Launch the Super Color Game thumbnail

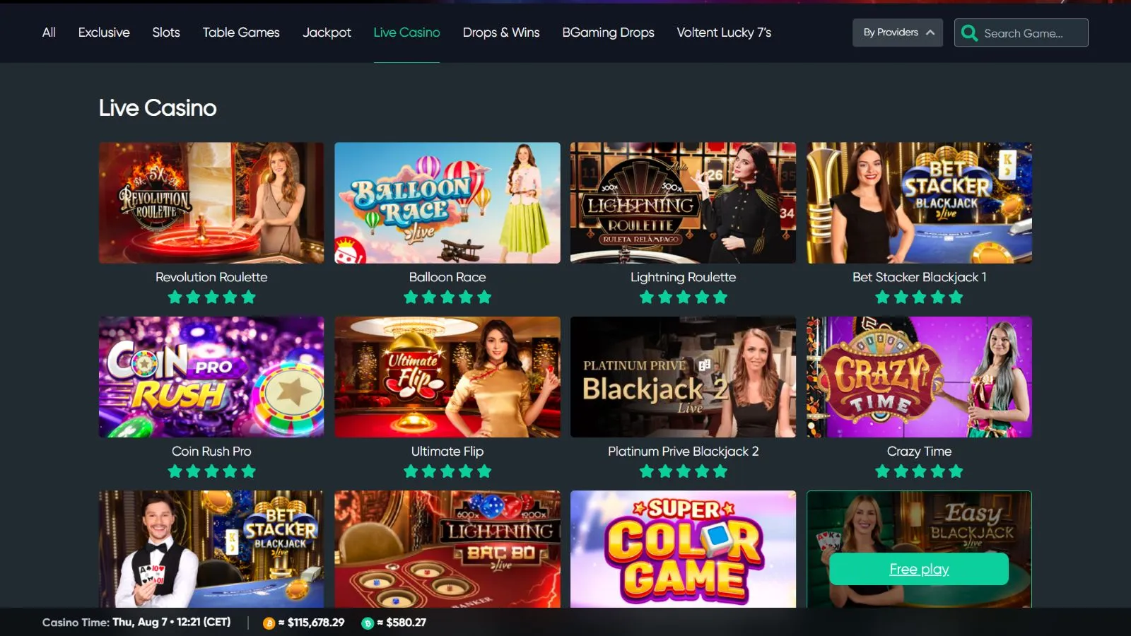[x=683, y=549]
